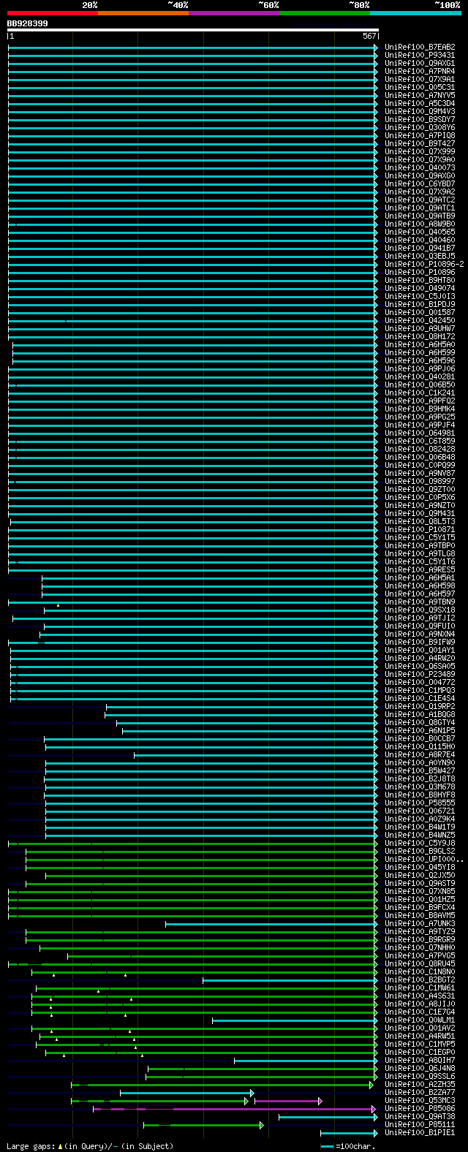Click hit UniRef100_Q8L5T3

[x=420, y=522]
